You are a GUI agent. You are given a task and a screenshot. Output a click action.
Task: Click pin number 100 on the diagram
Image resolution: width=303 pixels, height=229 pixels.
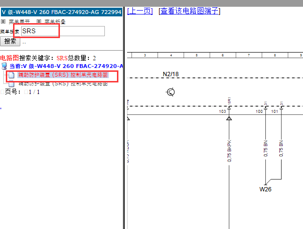(x=259, y=111)
